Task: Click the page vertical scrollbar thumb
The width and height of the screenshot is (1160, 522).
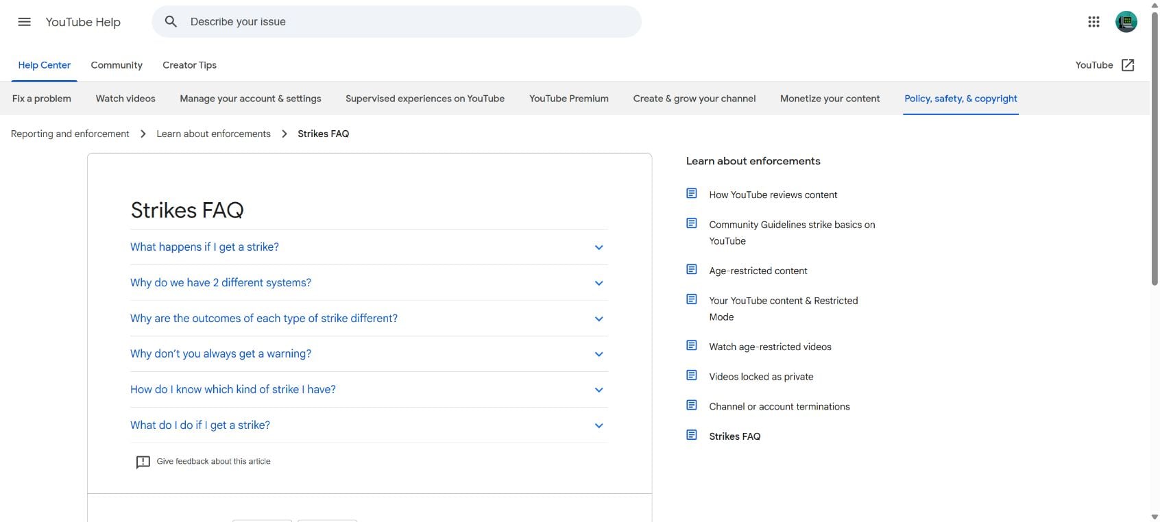Action: [x=1155, y=148]
